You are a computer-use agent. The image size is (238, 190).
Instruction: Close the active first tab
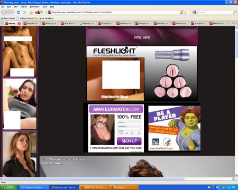click(19, 23)
